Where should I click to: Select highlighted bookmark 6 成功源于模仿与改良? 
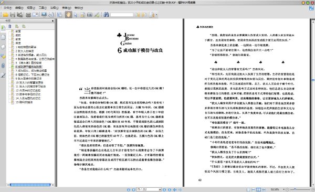(x=28, y=67)
